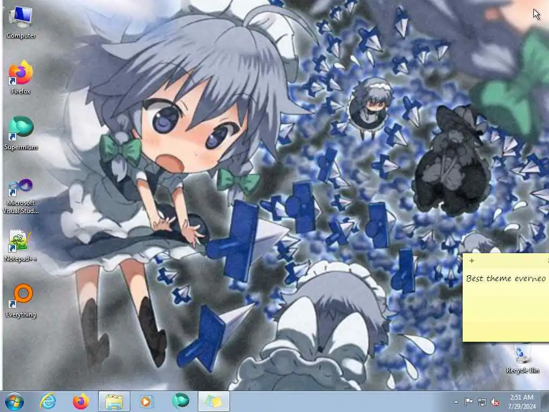Select the Recycle Bin icon
Image resolution: width=549 pixels, height=412 pixels.
[522, 358]
